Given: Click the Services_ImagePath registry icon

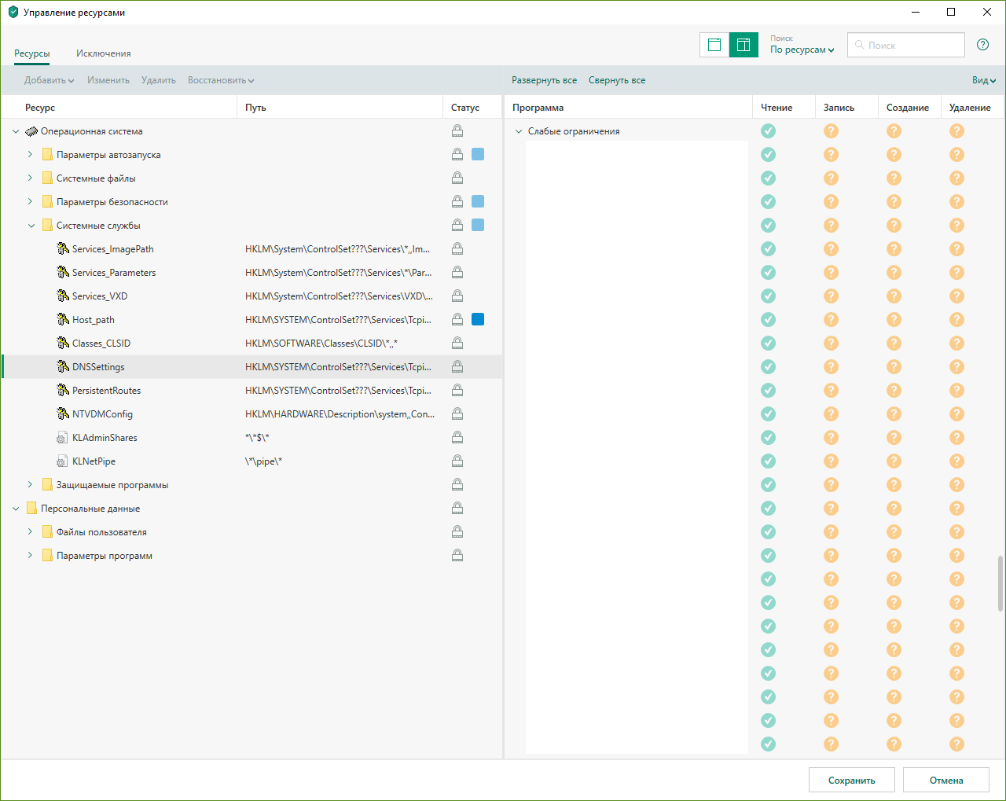Looking at the screenshot, I should point(63,249).
